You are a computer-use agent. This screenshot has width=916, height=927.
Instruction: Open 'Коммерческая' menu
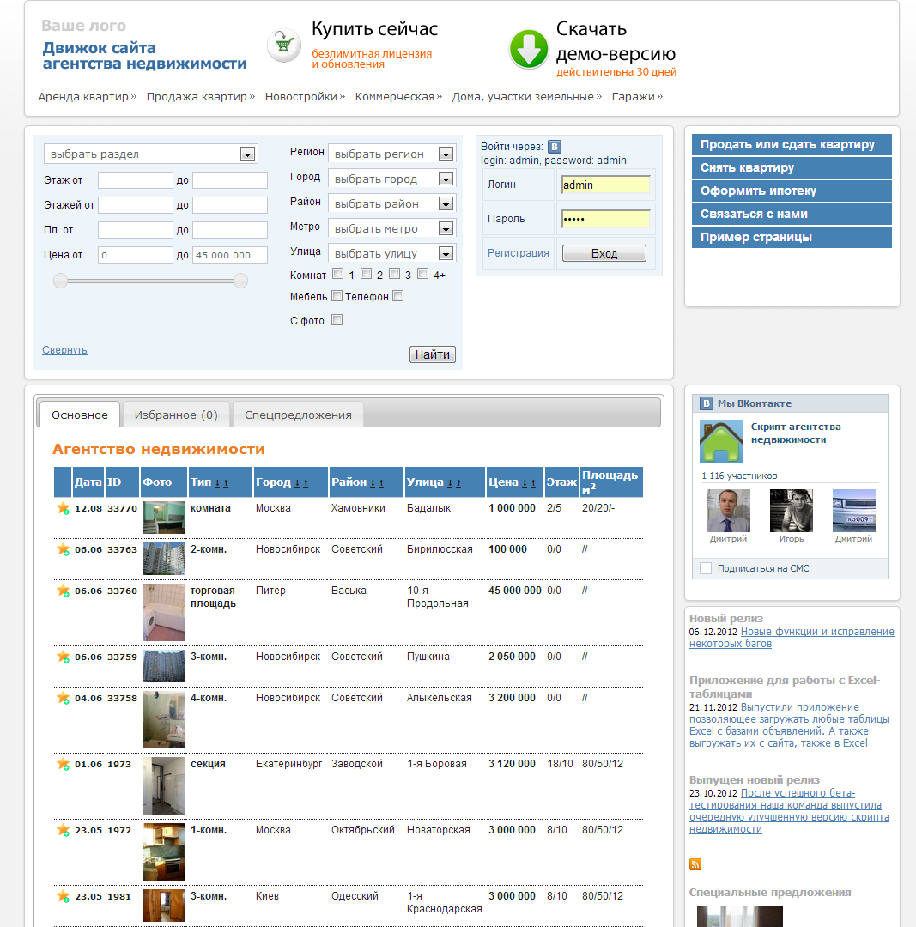pyautogui.click(x=398, y=96)
